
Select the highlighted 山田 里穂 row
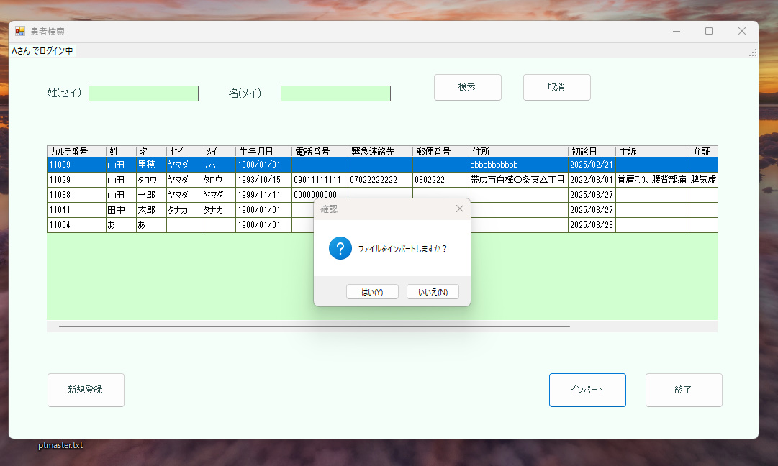click(144, 164)
